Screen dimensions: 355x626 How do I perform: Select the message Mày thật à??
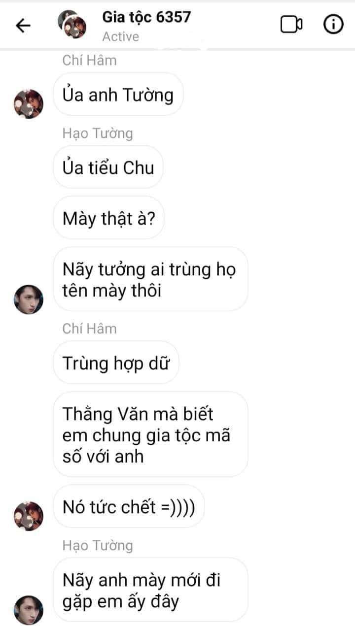pyautogui.click(x=108, y=218)
